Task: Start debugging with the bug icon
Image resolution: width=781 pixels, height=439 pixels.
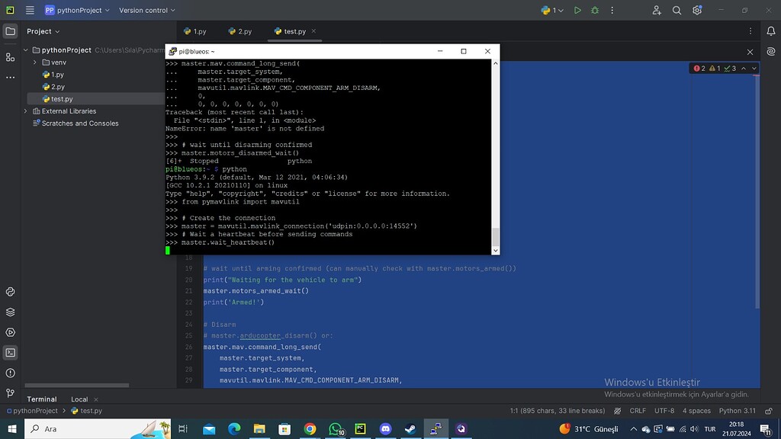Action: [593, 10]
